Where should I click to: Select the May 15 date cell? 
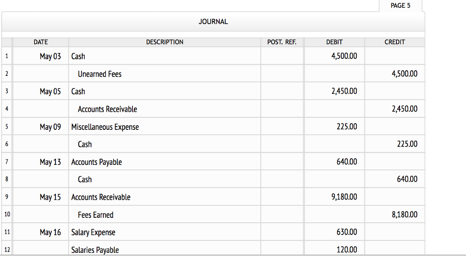[x=41, y=196]
